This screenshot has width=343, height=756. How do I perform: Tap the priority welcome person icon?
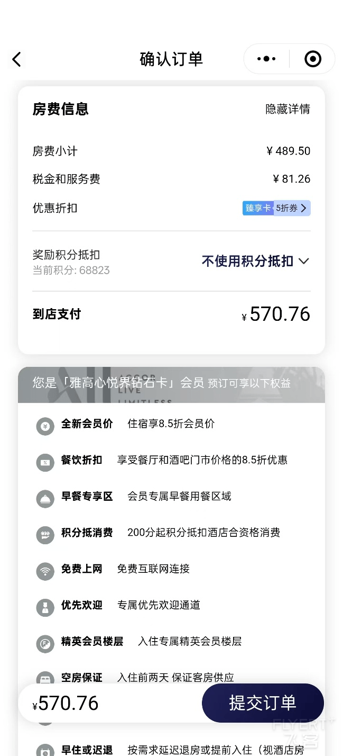45,607
